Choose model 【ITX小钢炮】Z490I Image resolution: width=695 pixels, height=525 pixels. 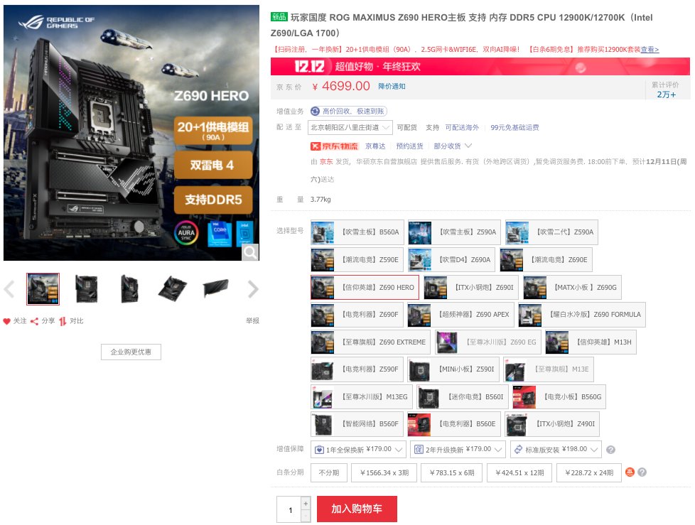(552, 424)
